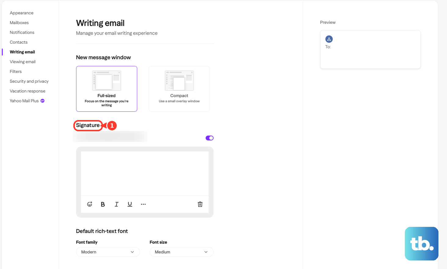Click the Preview message card
Image resolution: width=447 pixels, height=269 pixels.
click(370, 49)
